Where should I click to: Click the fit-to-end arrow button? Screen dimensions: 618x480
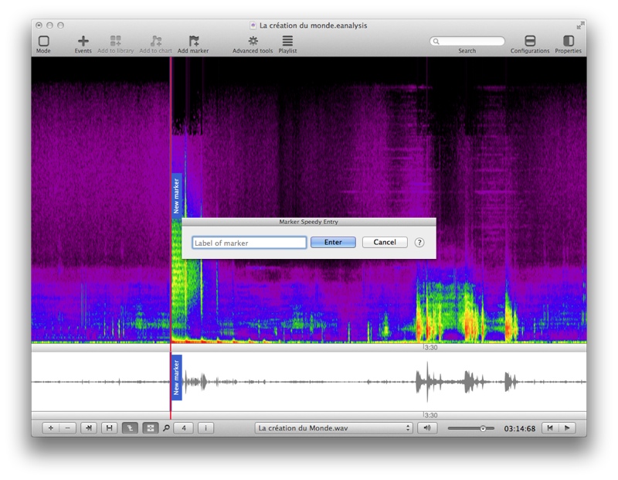(89, 428)
